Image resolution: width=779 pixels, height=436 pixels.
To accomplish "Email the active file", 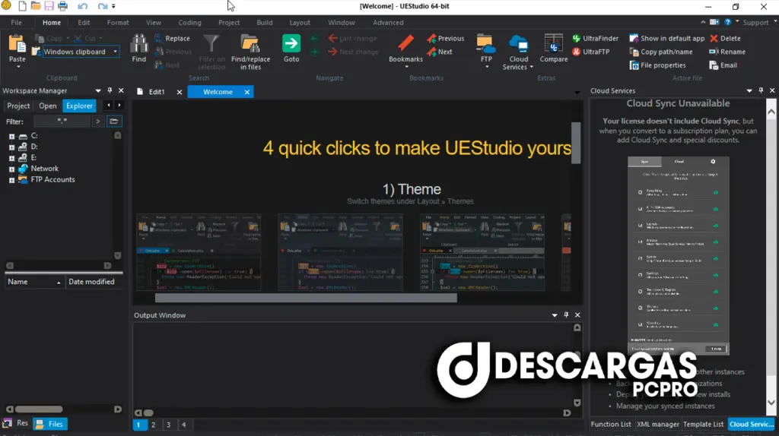I will tap(723, 65).
